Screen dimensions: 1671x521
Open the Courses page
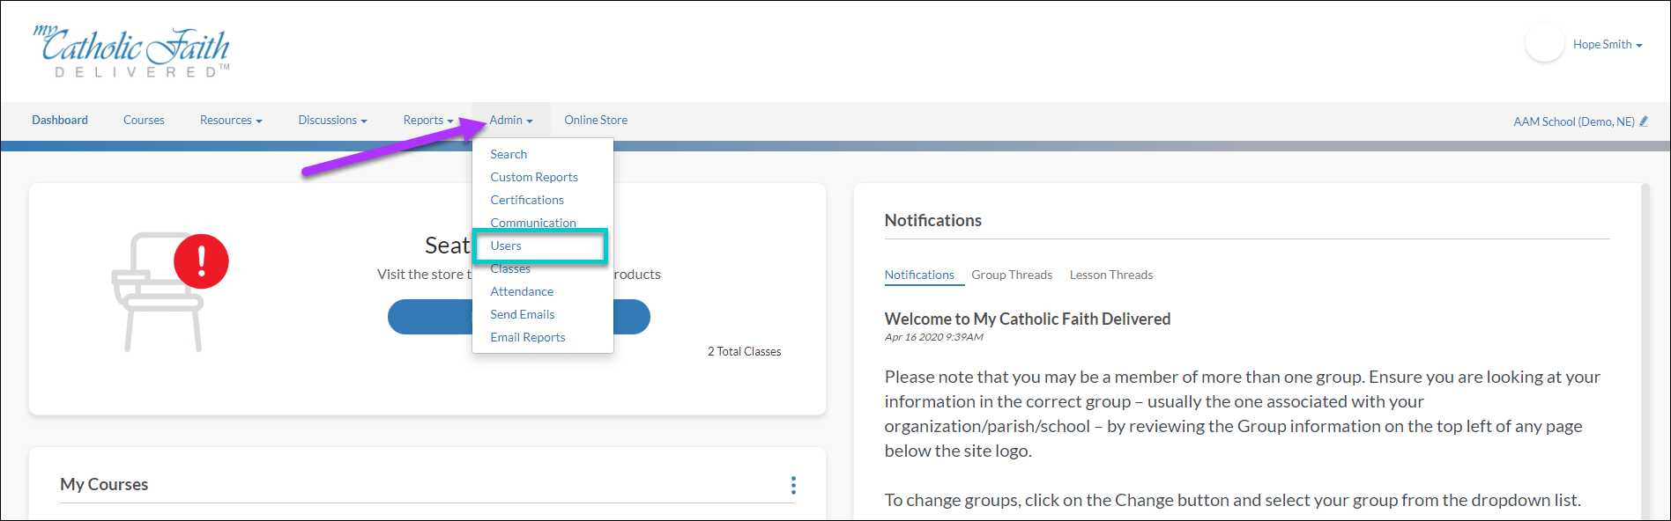(144, 120)
